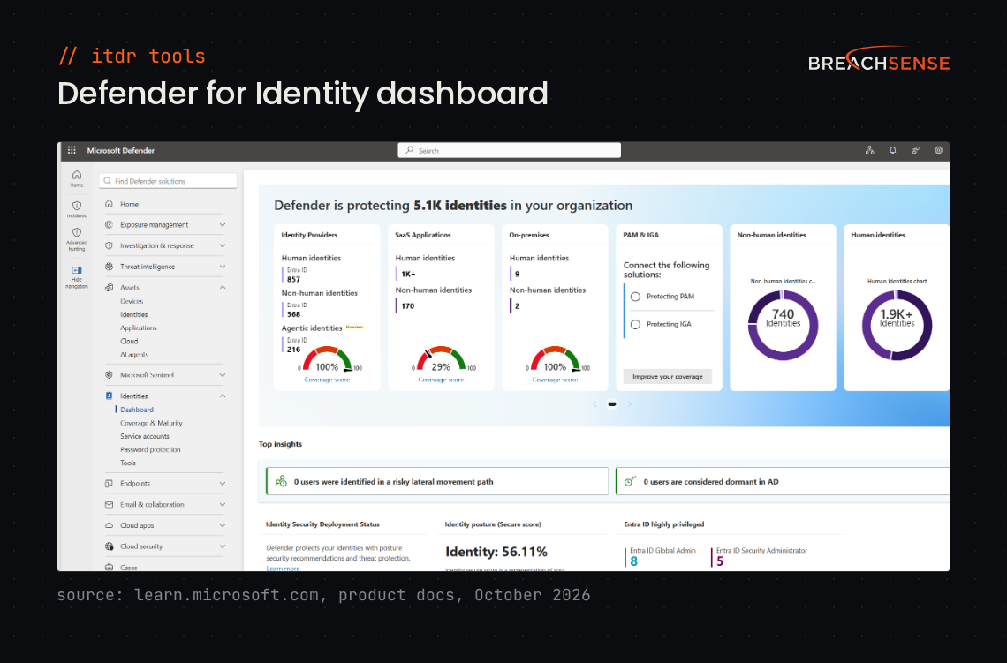Click the Threat intelligence icon
The height and width of the screenshot is (663, 1007).
coord(109,267)
